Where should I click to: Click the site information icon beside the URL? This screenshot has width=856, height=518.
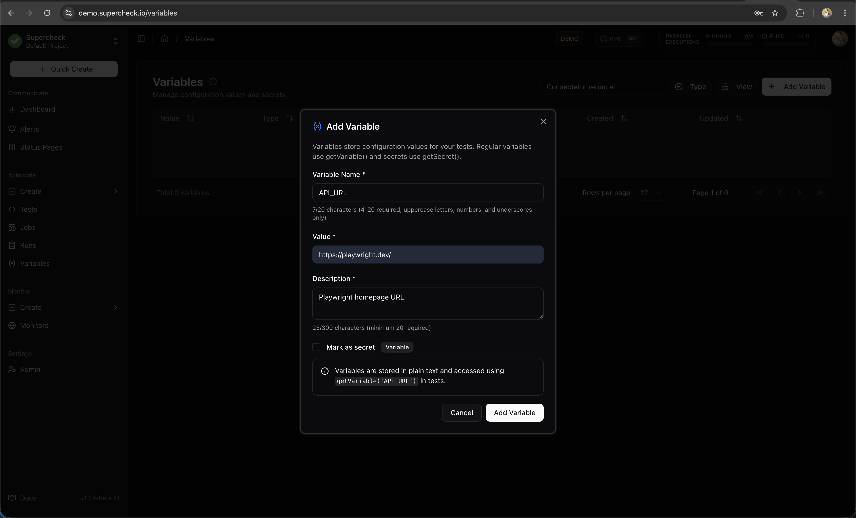[68, 13]
